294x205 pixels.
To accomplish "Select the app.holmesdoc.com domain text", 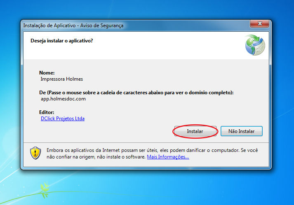I will tap(63, 99).
